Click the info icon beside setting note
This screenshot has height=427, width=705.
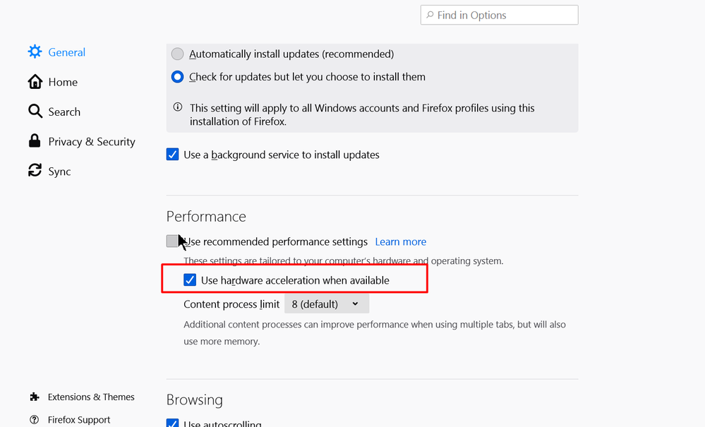click(178, 107)
